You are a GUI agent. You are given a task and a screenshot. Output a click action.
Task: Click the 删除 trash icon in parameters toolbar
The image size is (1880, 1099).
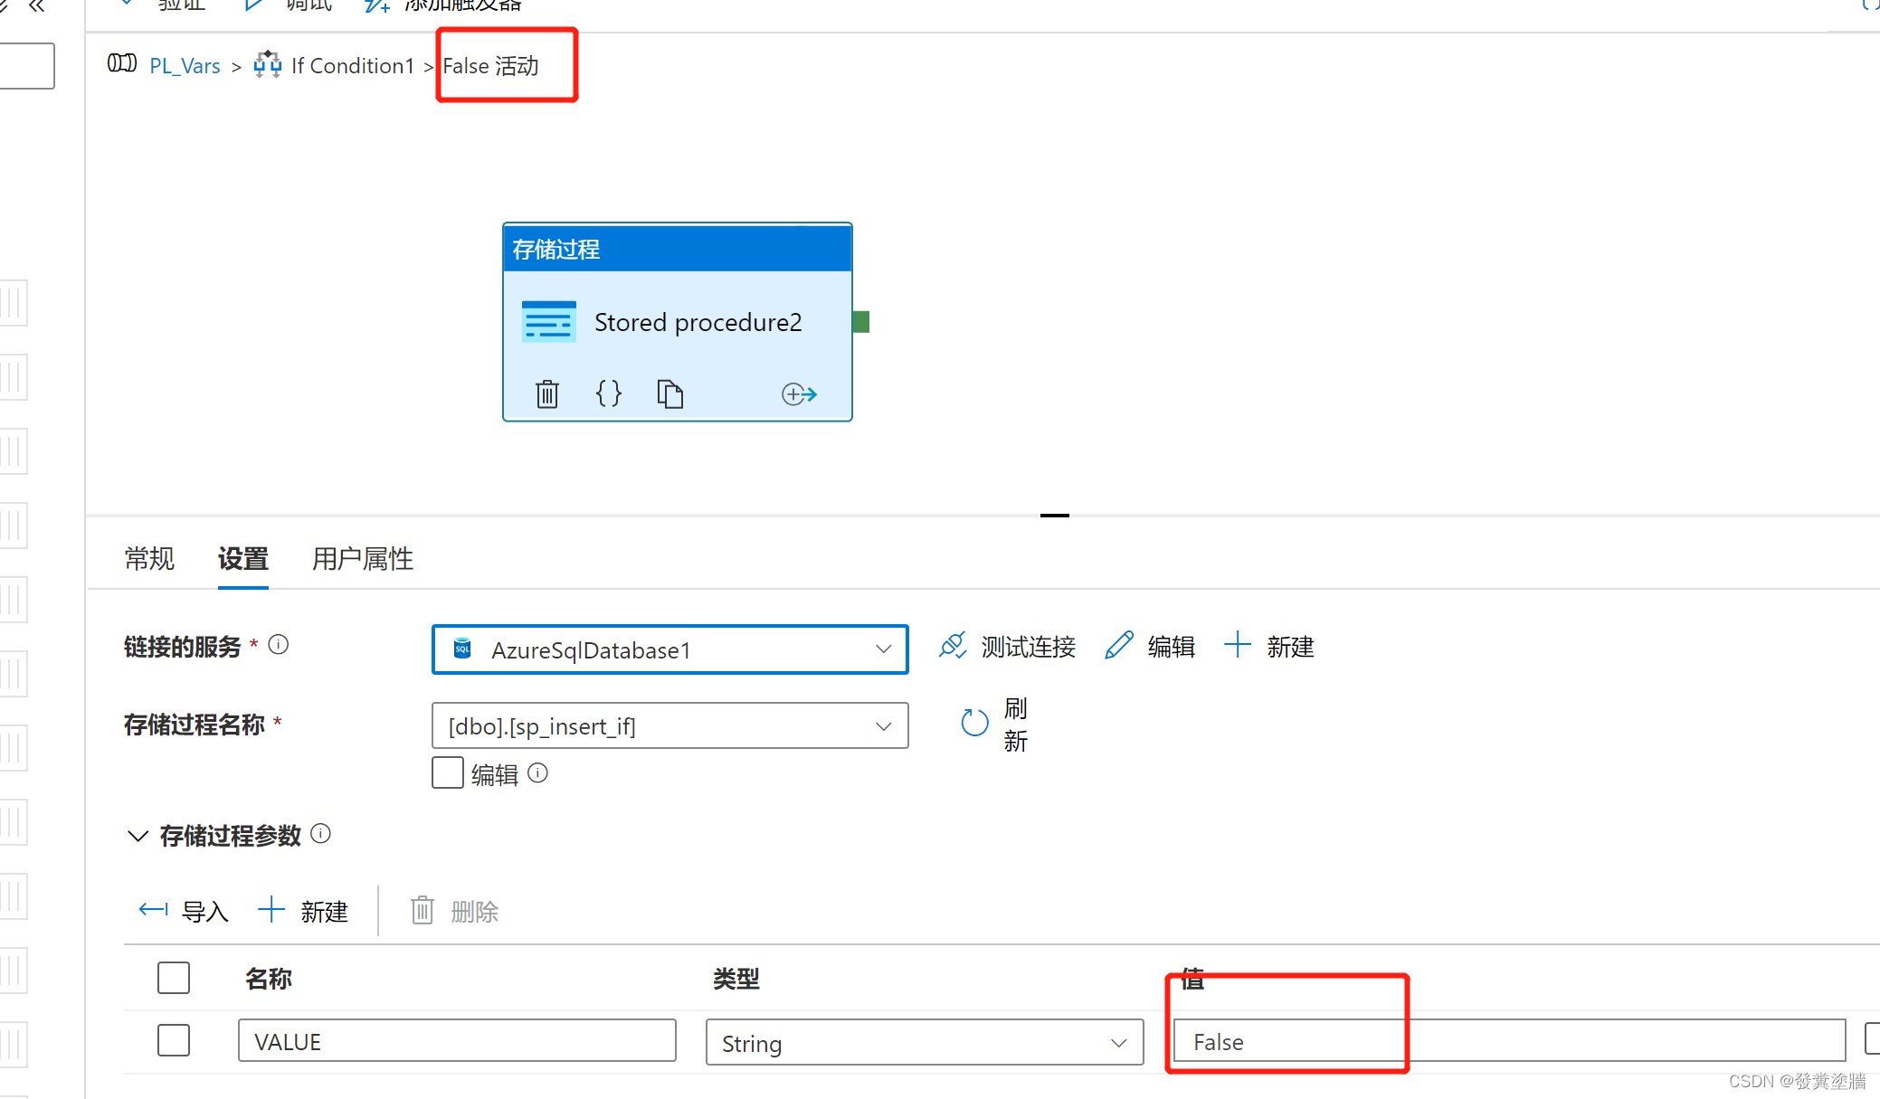pos(423,910)
